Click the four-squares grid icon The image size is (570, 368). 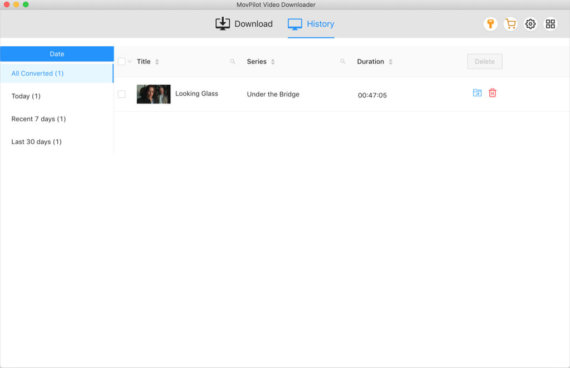(x=551, y=24)
